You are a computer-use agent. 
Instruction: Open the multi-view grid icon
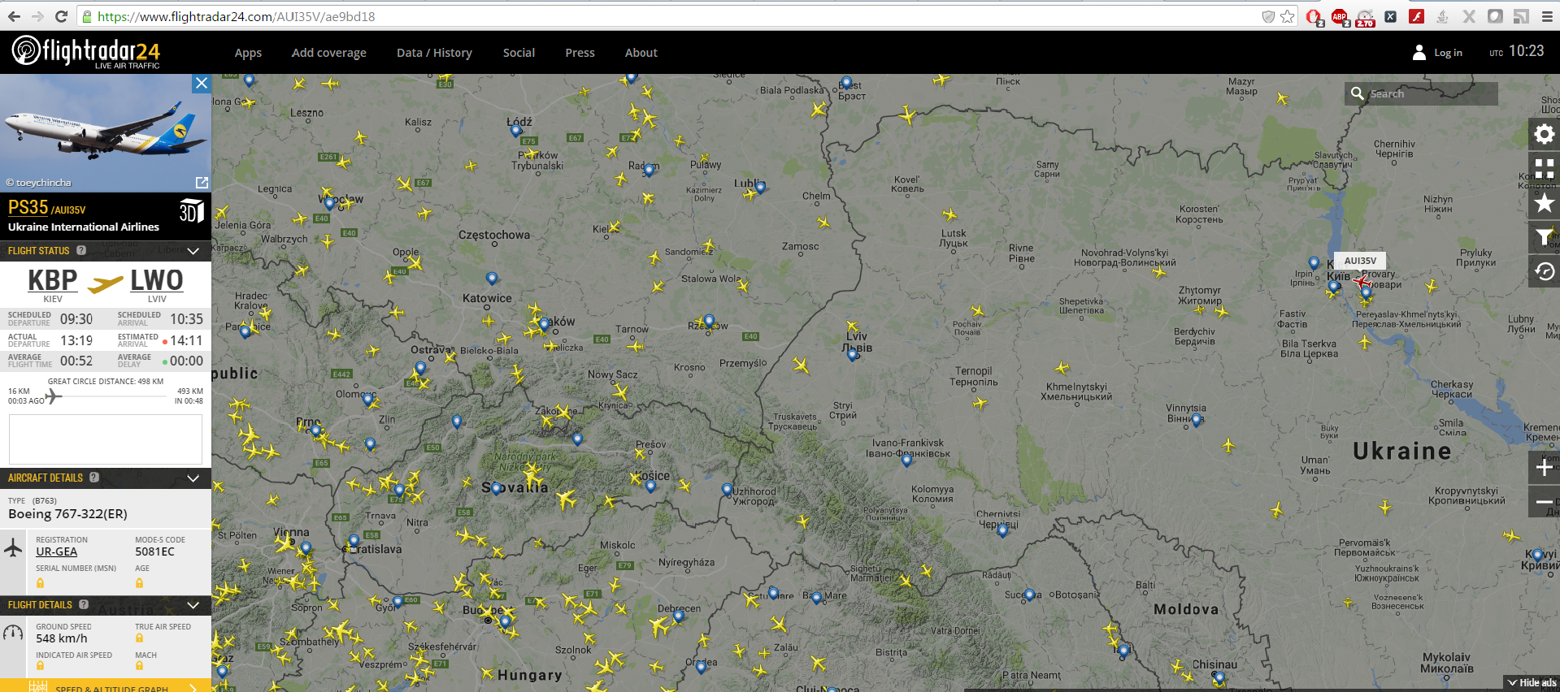[x=1544, y=168]
